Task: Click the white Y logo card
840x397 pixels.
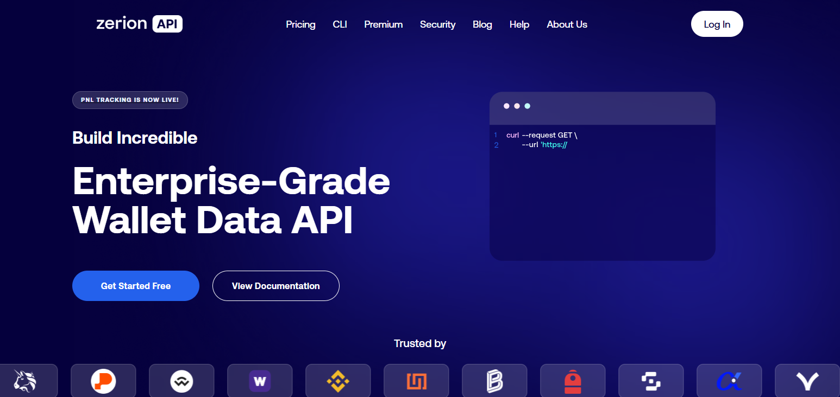Action: 807,381
